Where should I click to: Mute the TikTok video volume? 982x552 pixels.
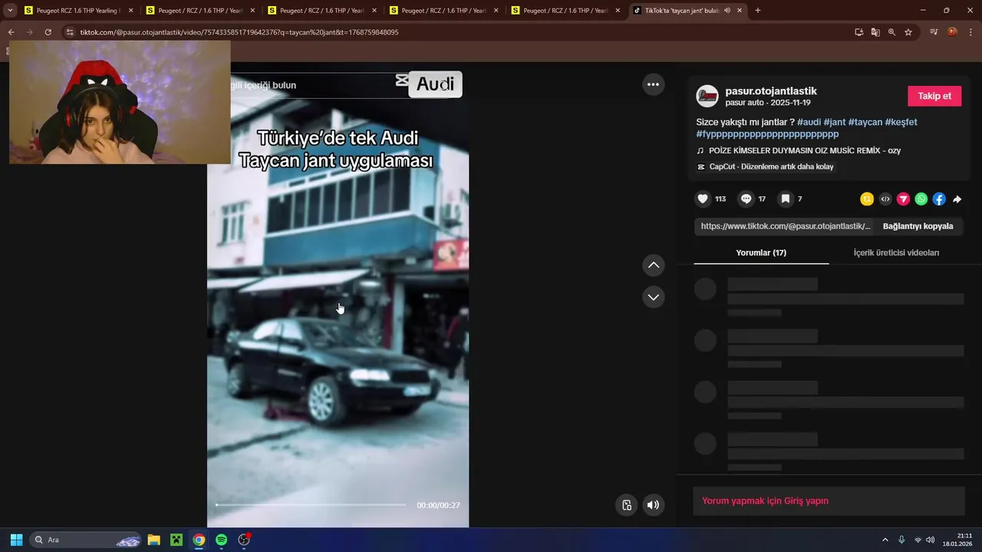[653, 505]
